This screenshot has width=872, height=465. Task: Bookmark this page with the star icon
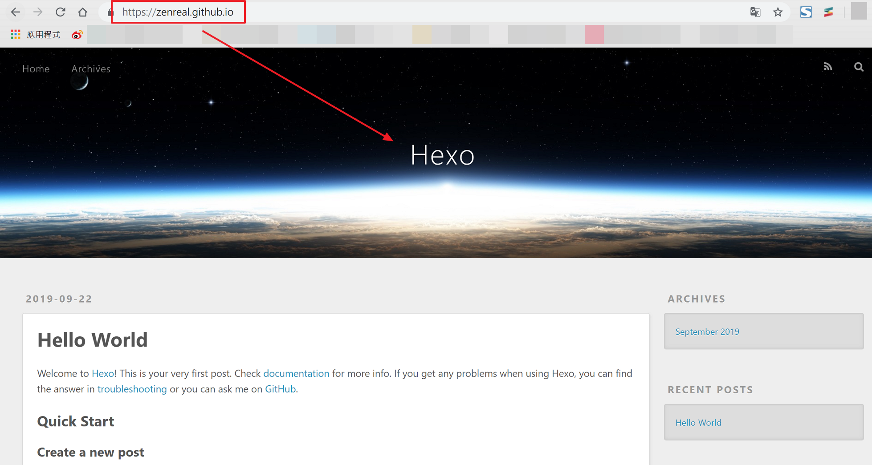tap(778, 12)
